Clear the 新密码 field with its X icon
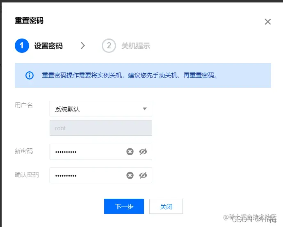This screenshot has width=283, height=227. click(x=130, y=152)
